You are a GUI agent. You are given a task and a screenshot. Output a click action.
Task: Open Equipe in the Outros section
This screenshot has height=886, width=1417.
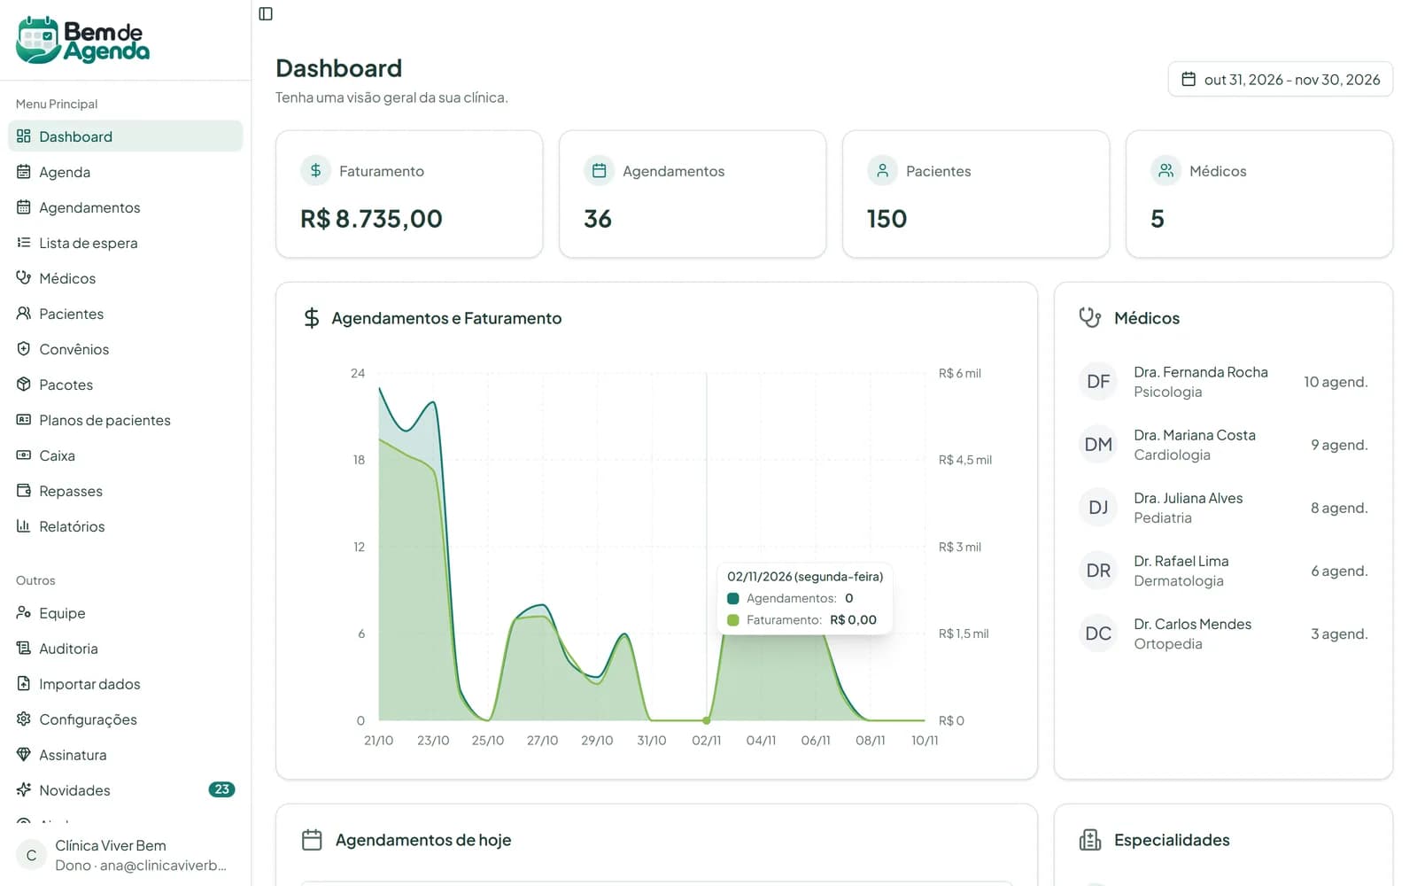[125, 613]
